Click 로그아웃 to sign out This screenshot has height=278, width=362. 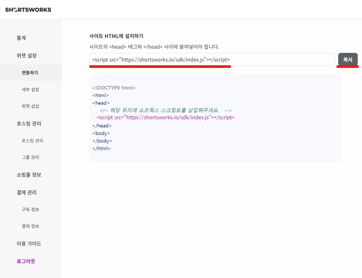pyautogui.click(x=26, y=261)
